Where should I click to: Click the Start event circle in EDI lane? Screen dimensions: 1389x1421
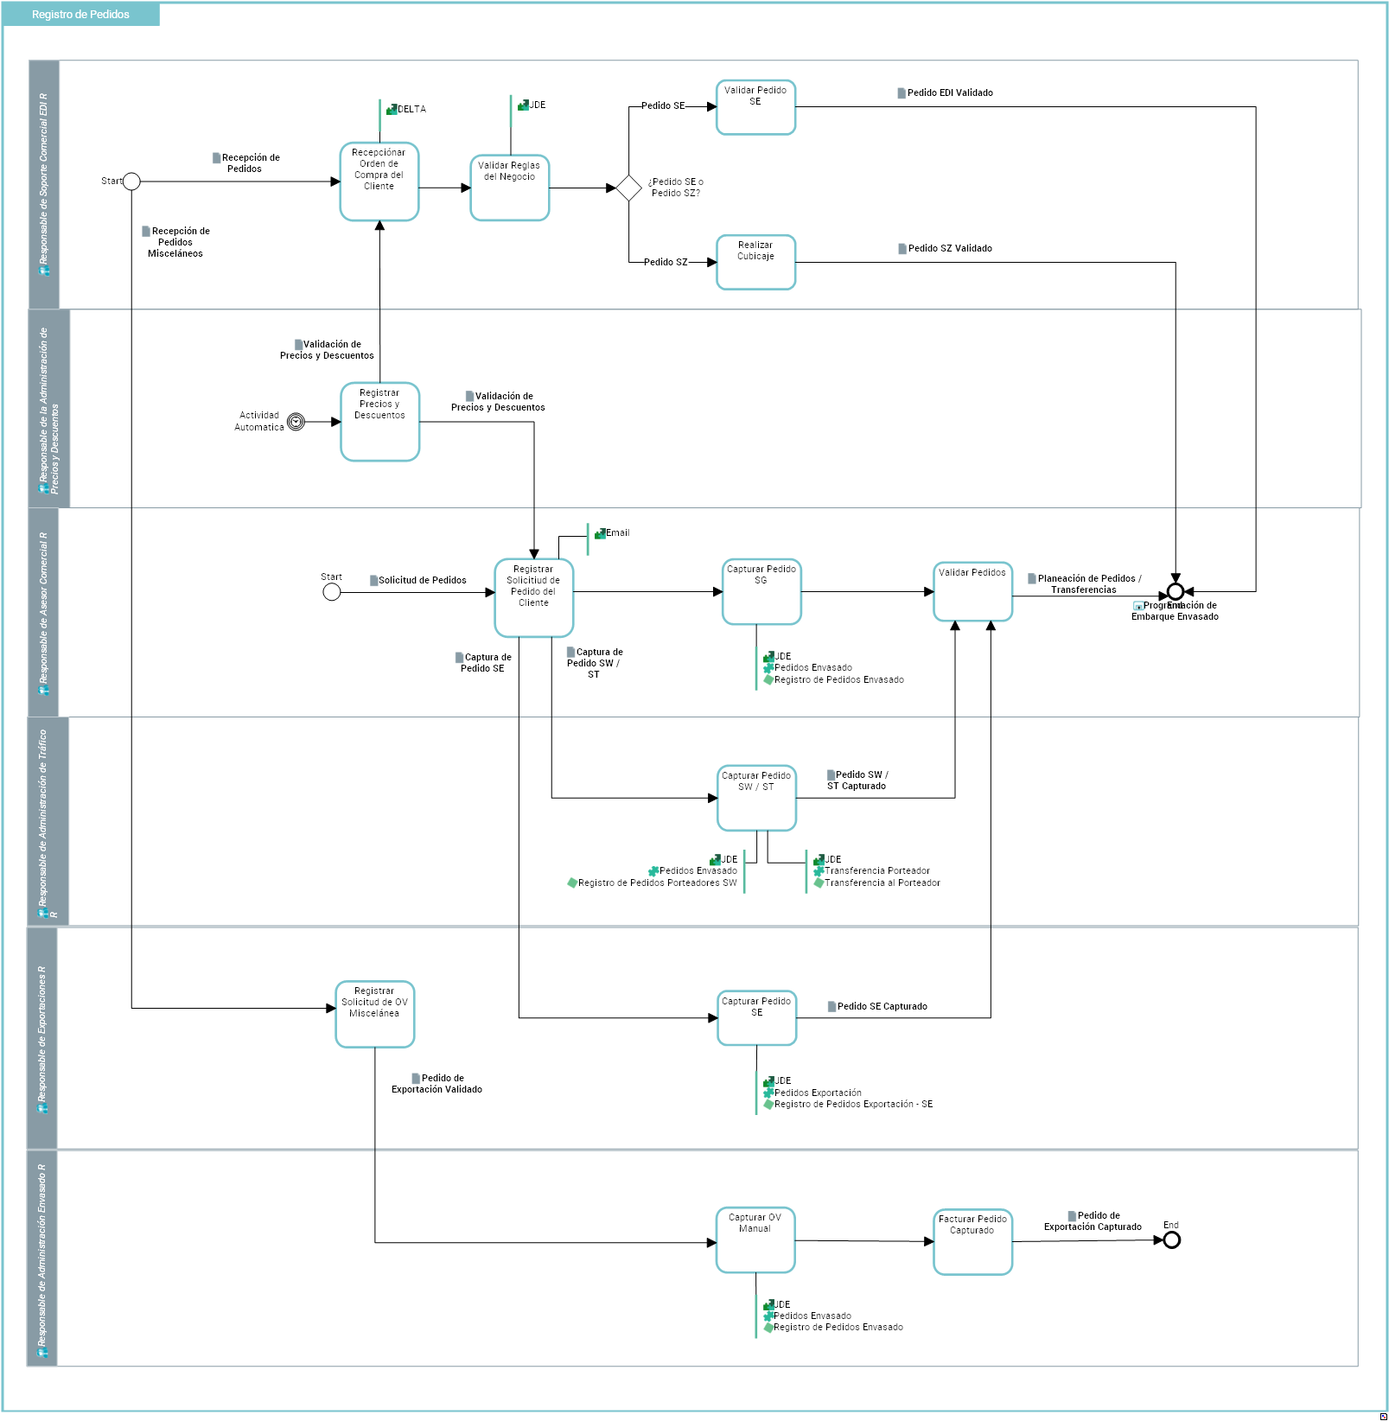coord(131,182)
